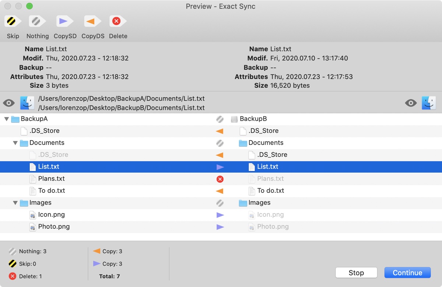442x287 pixels.
Task: Click the CopySD arrow beside Photo.png
Action: pos(220,227)
